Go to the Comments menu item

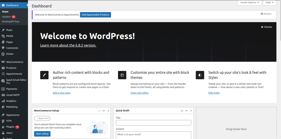pyautogui.click(x=12, y=48)
